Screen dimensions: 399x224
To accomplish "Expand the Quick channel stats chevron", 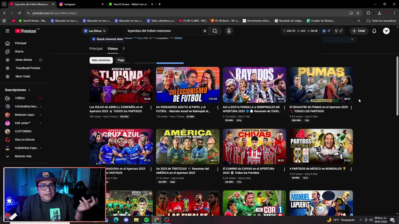I will pyautogui.click(x=352, y=39).
